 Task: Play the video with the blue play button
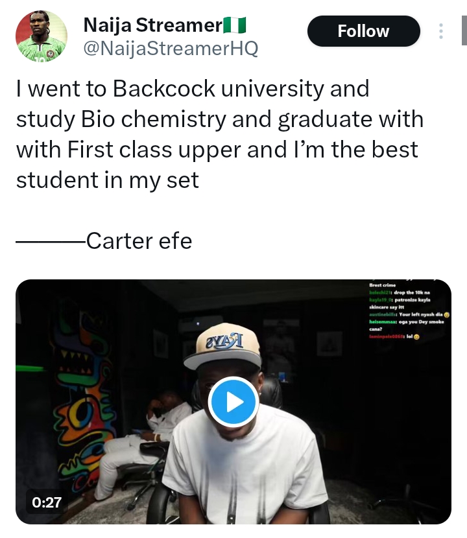coord(233,402)
